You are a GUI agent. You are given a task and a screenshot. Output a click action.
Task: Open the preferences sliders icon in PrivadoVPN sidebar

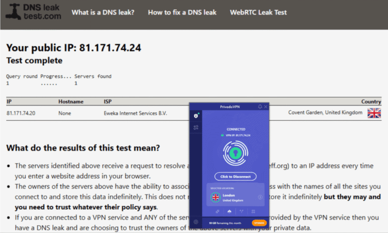pyautogui.click(x=196, y=128)
